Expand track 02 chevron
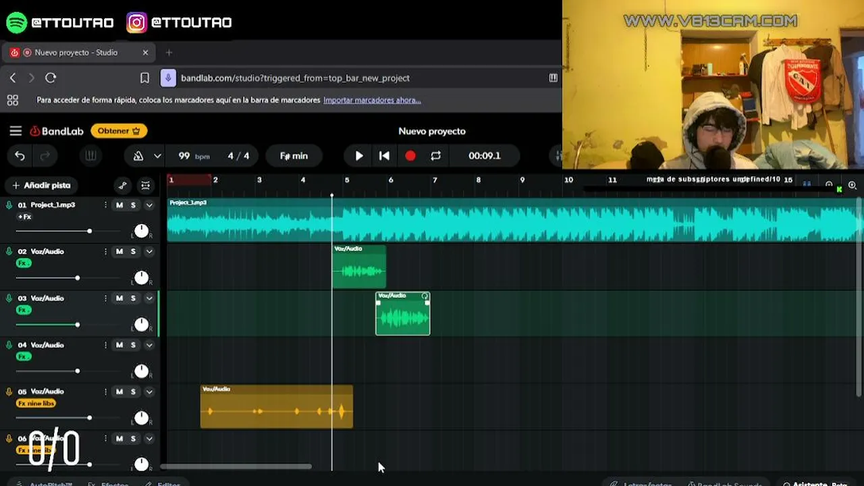The image size is (864, 486). pyautogui.click(x=149, y=252)
